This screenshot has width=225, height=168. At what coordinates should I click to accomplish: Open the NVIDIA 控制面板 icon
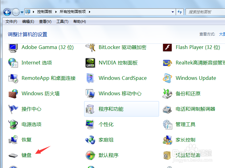pos(90,63)
